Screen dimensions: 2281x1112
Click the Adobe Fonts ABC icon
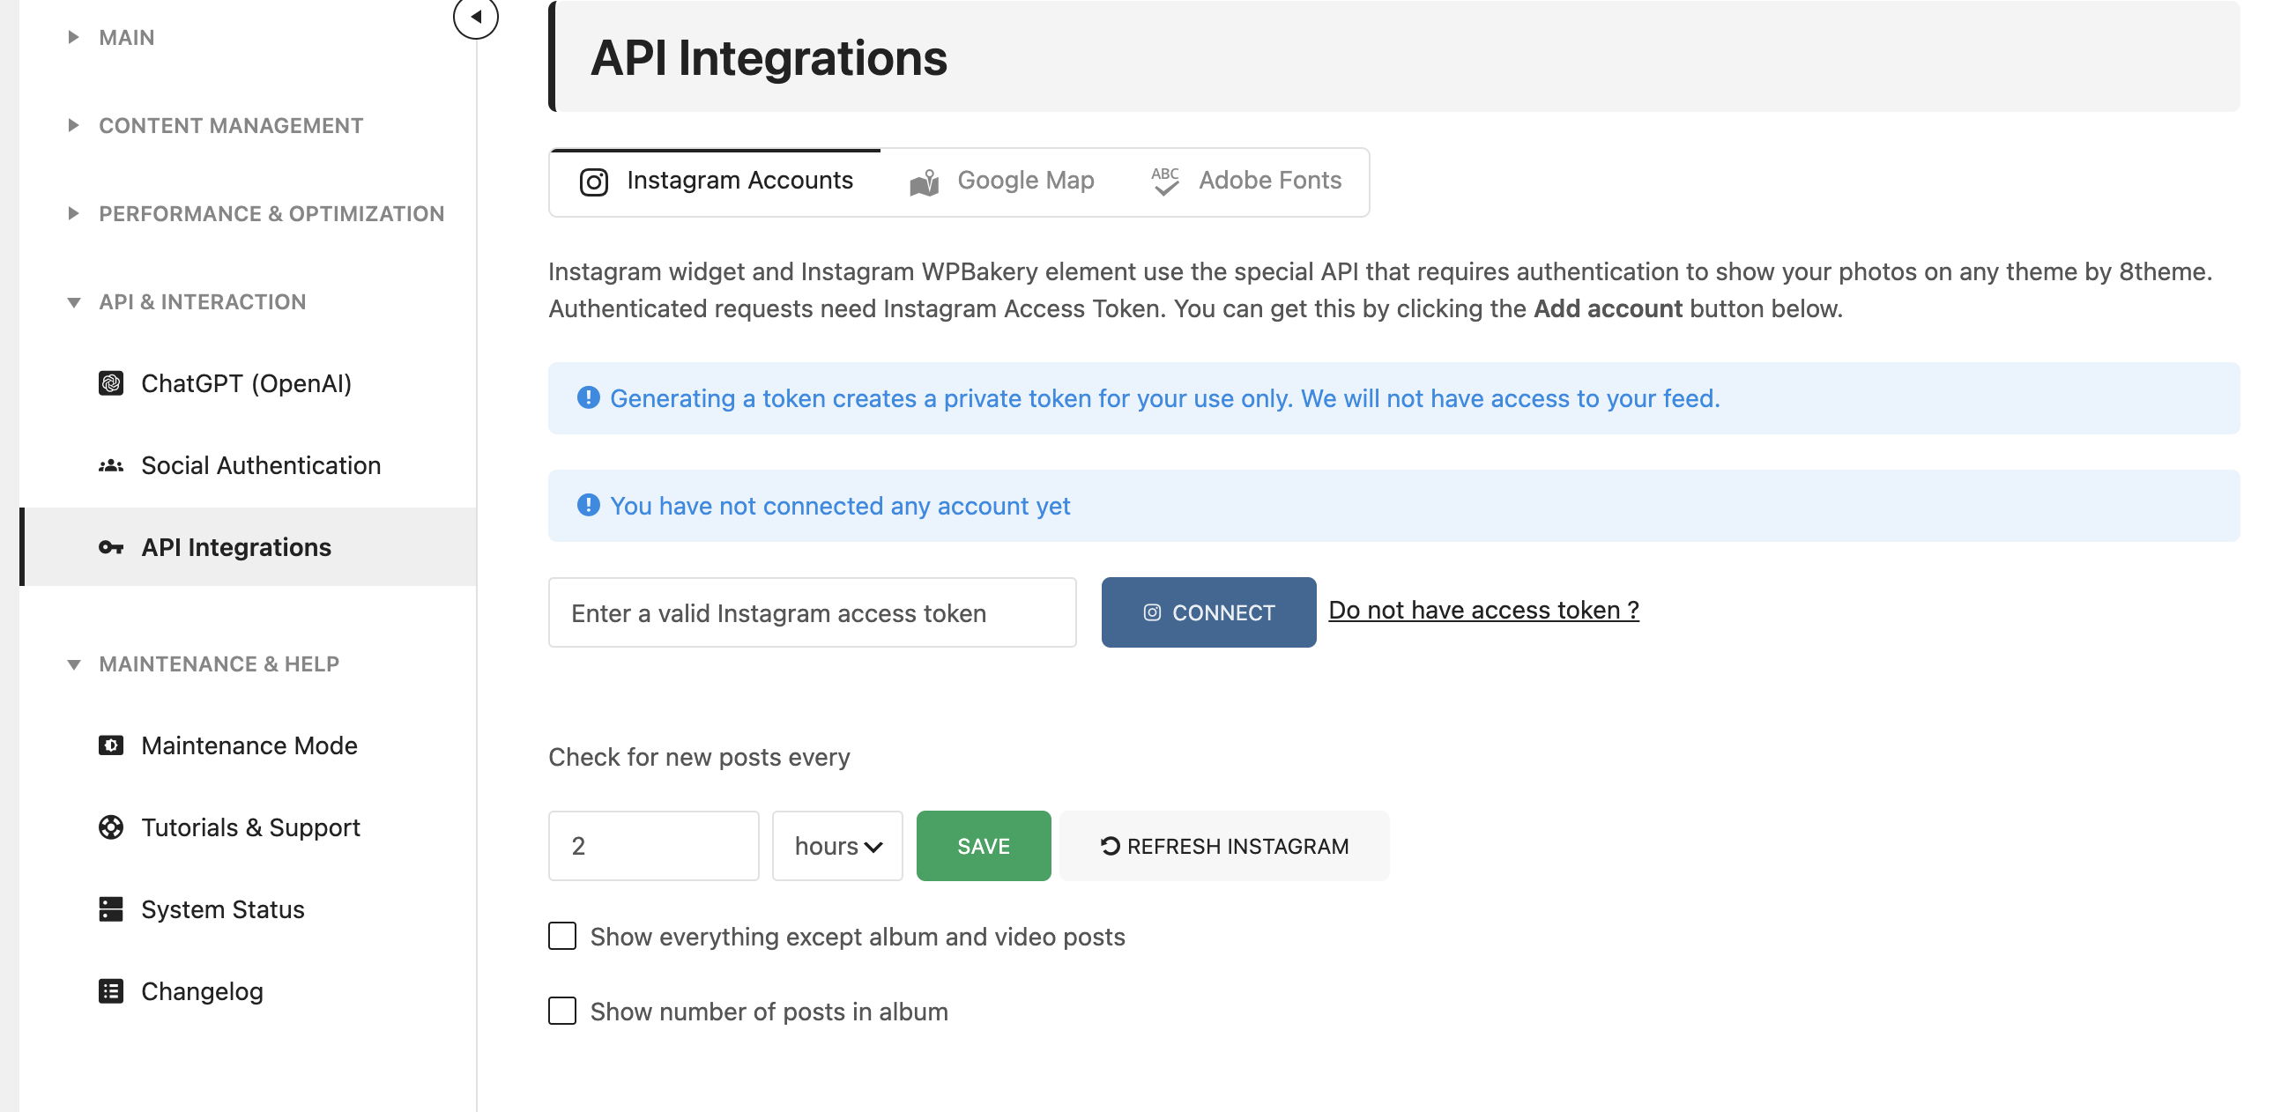pos(1165,181)
